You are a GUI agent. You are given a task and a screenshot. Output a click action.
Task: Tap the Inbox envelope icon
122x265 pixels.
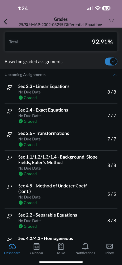110,246
